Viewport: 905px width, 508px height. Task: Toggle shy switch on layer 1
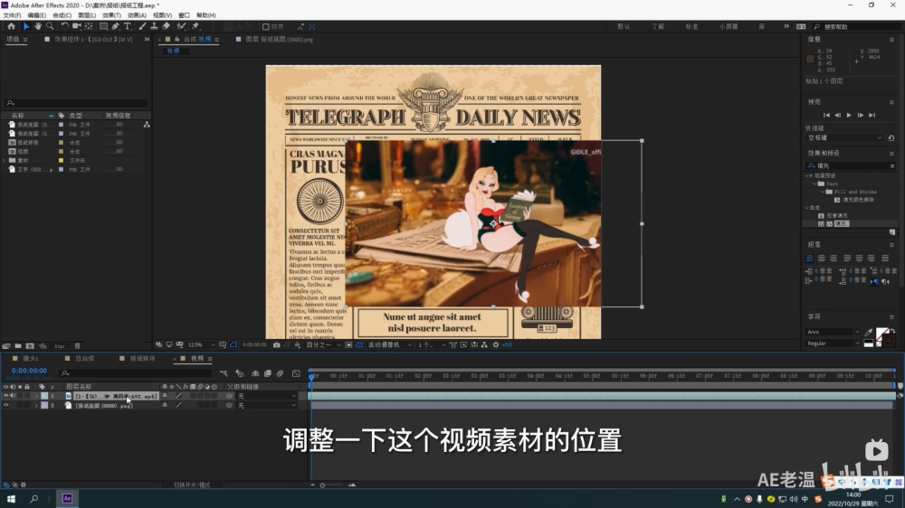pyautogui.click(x=165, y=396)
